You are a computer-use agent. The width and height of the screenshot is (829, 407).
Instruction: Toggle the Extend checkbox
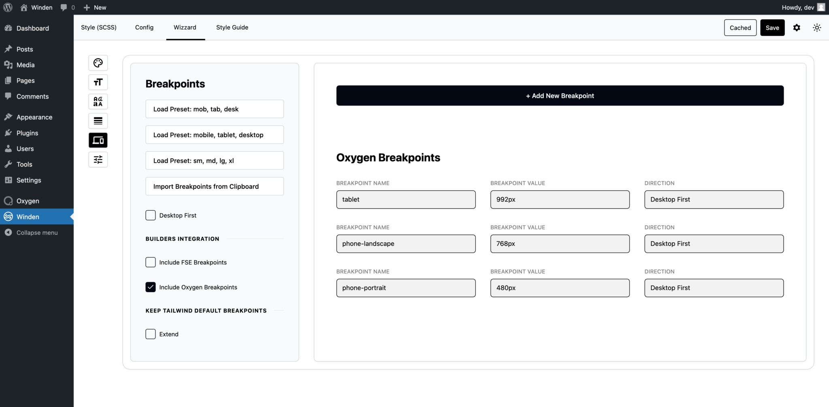pos(151,334)
